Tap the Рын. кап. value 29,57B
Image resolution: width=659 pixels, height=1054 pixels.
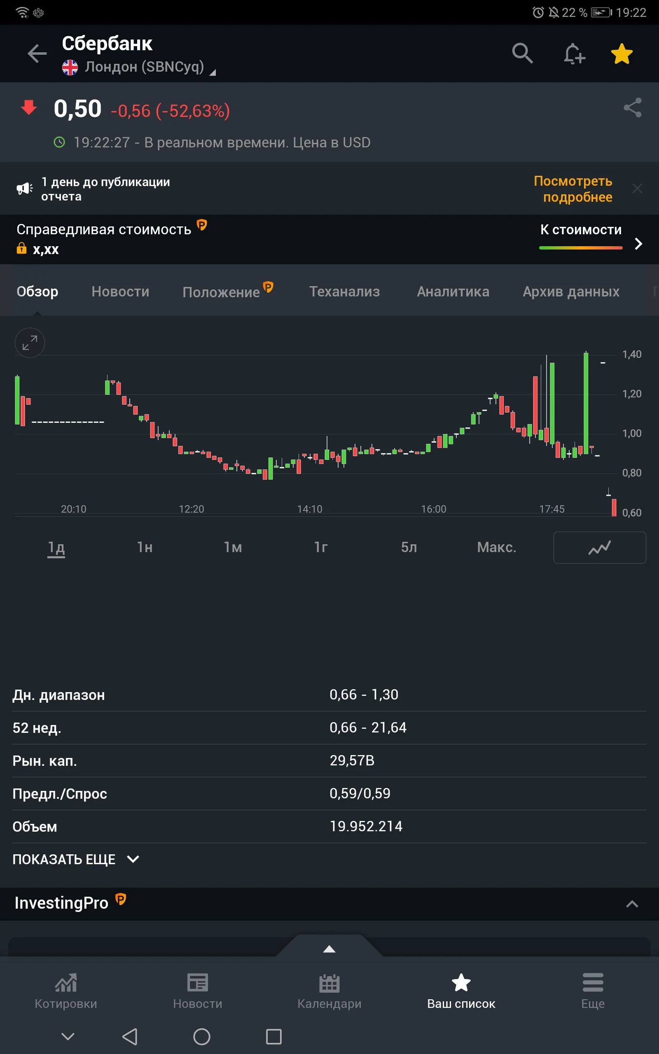coord(352,760)
